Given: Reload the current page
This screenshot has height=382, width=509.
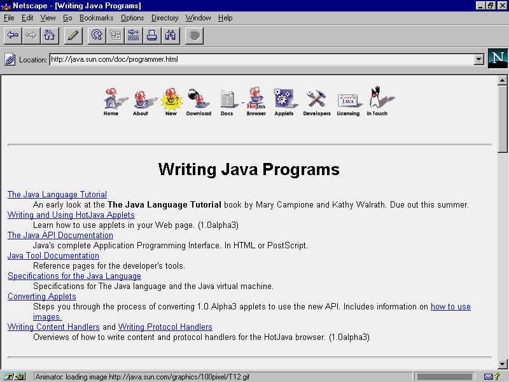Looking at the screenshot, I should [x=97, y=36].
